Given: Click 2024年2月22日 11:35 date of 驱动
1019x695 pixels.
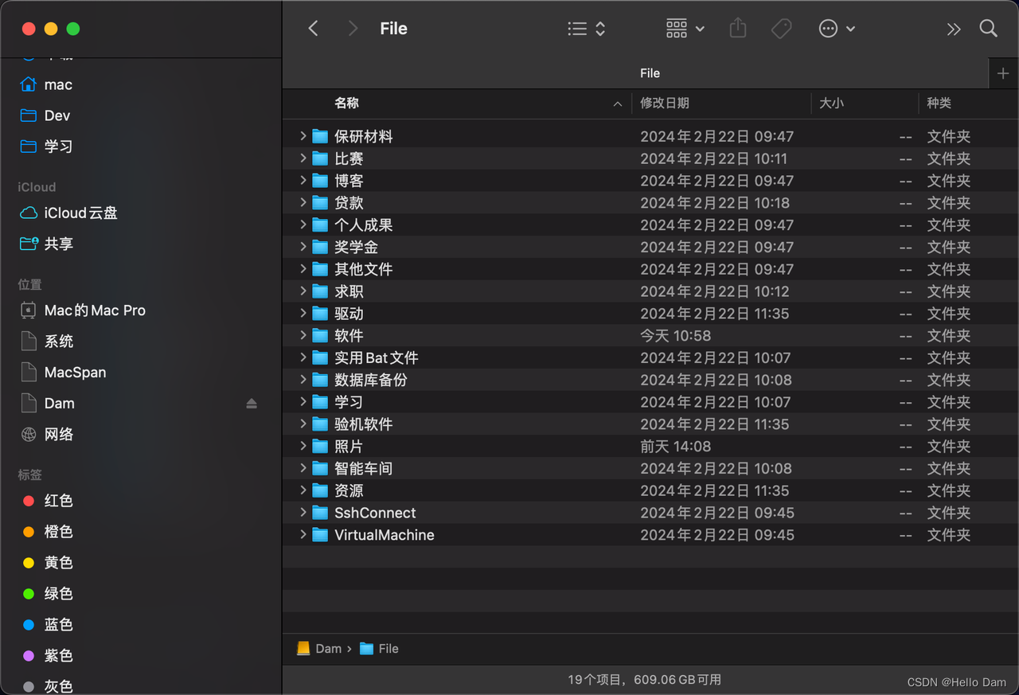Looking at the screenshot, I should point(715,314).
